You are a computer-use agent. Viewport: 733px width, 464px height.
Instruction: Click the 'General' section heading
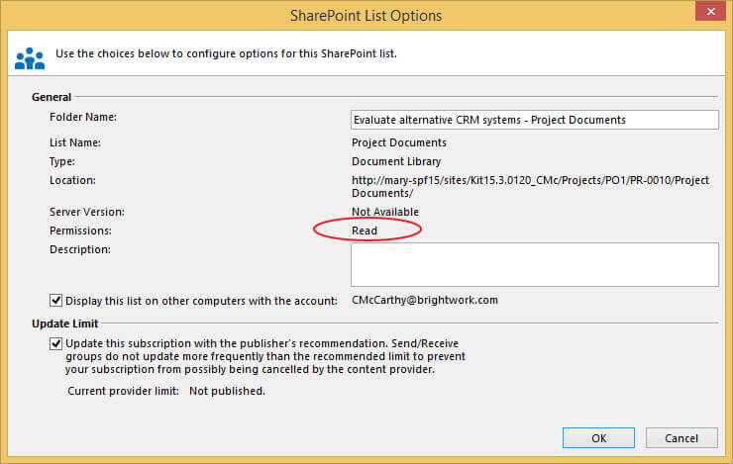tap(52, 97)
